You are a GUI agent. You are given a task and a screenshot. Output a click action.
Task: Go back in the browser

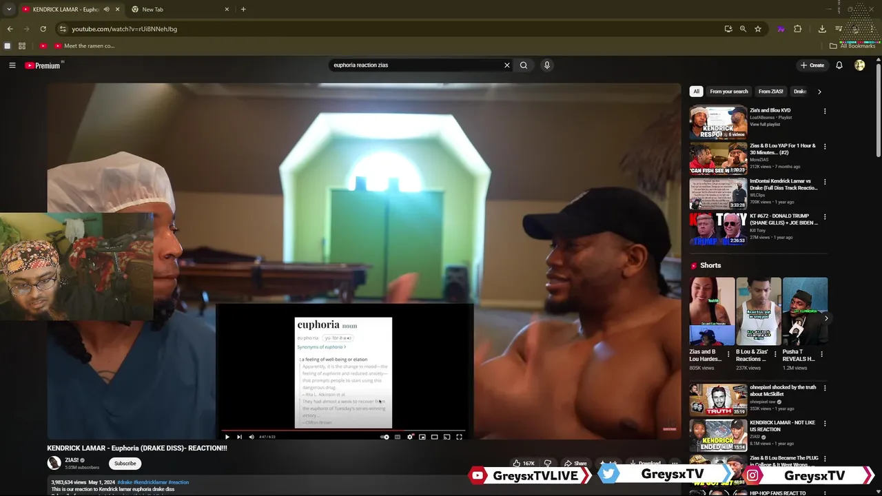click(x=10, y=29)
